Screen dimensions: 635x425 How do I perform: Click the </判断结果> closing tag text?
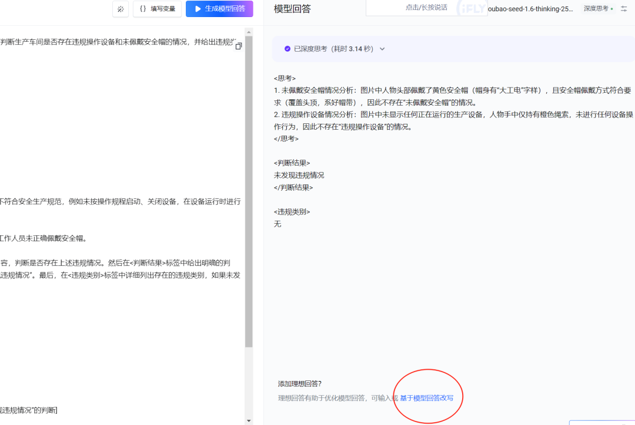pos(293,187)
